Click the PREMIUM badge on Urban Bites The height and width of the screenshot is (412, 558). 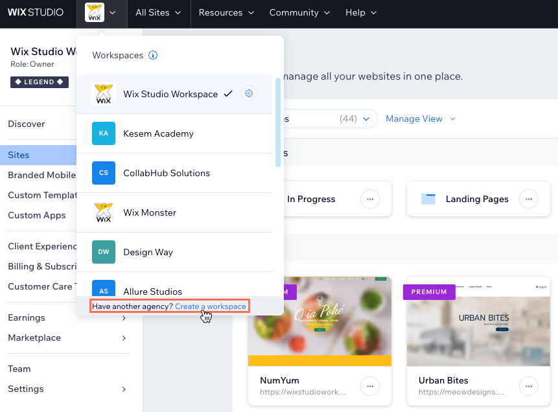pos(429,292)
